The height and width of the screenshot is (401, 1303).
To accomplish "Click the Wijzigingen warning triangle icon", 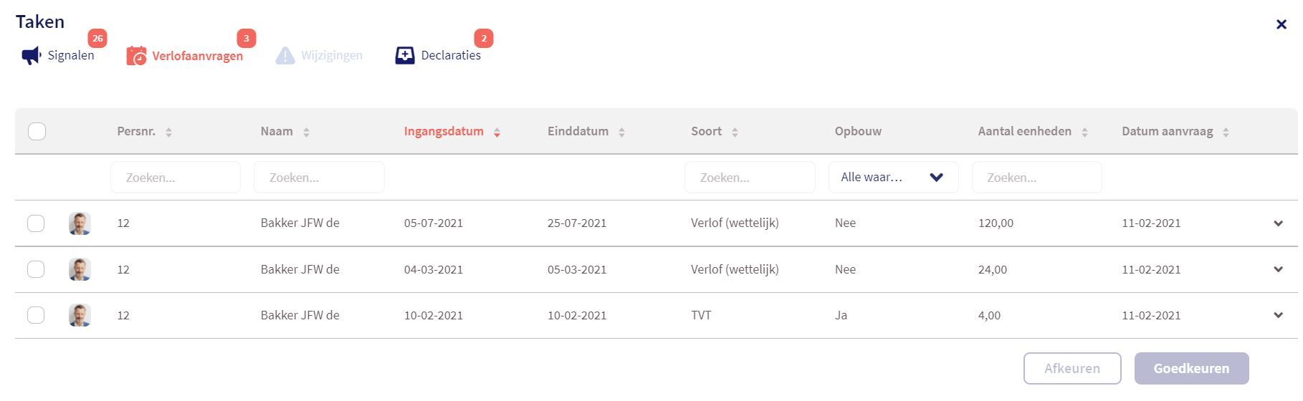I will [285, 56].
